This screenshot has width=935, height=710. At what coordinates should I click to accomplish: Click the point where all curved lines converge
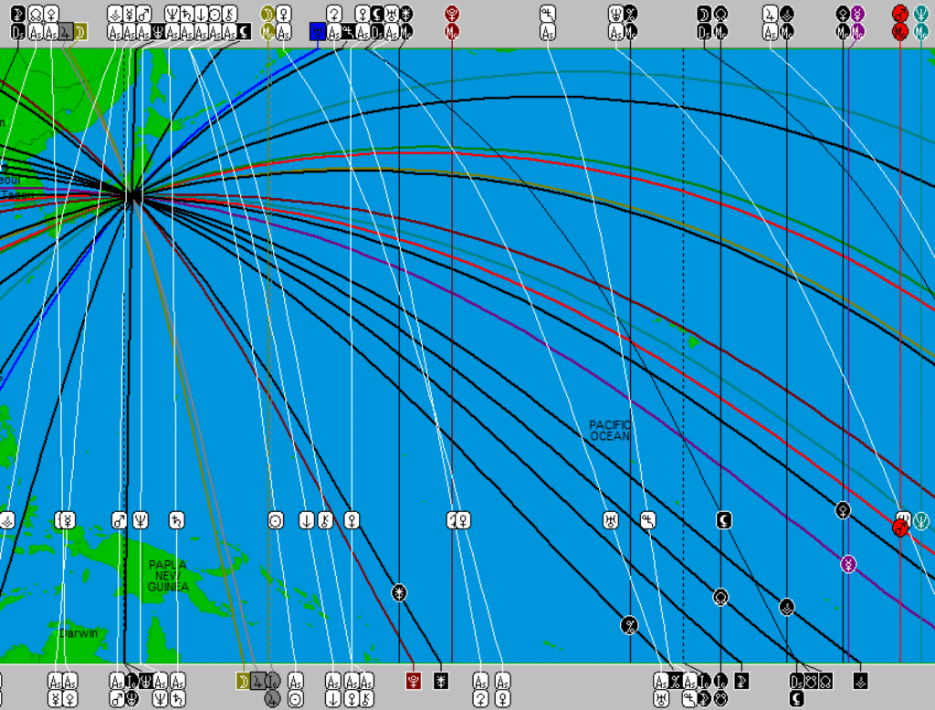[x=131, y=195]
